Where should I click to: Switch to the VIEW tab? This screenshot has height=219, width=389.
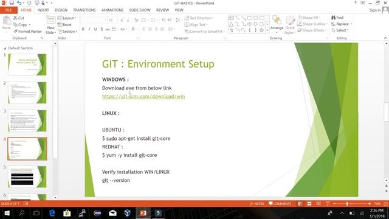(179, 10)
